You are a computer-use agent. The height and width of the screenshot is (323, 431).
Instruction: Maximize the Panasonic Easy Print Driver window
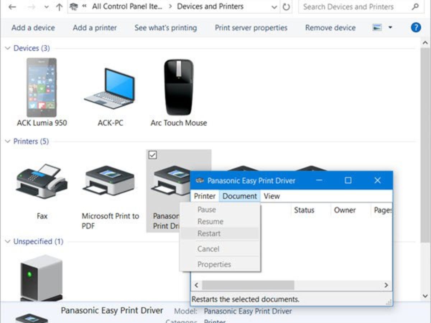[x=348, y=181]
